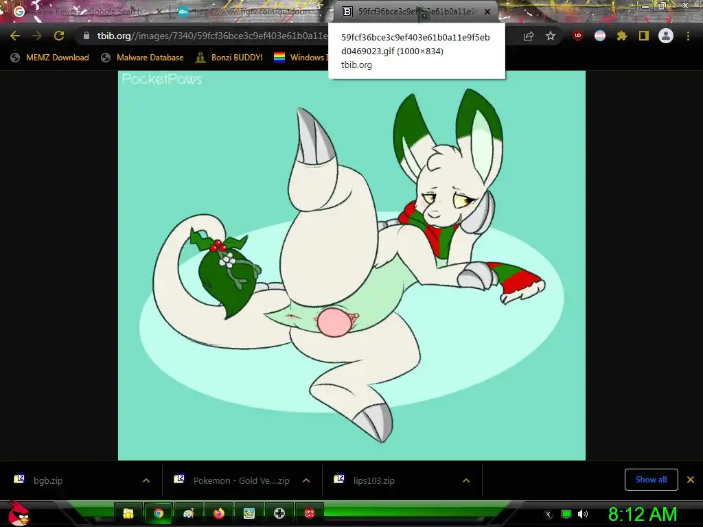Image resolution: width=703 pixels, height=527 pixels.
Task: Open the picture viewer taskbar icon
Action: [x=249, y=513]
